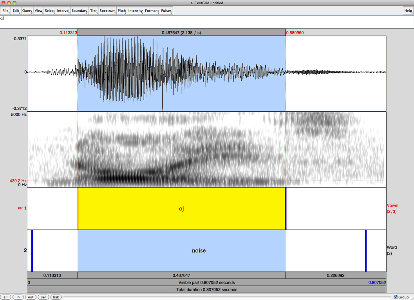
Task: Open the Tier menu
Action: point(94,11)
